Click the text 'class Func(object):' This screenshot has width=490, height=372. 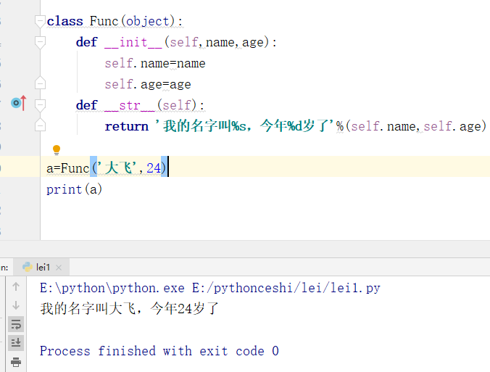click(115, 21)
